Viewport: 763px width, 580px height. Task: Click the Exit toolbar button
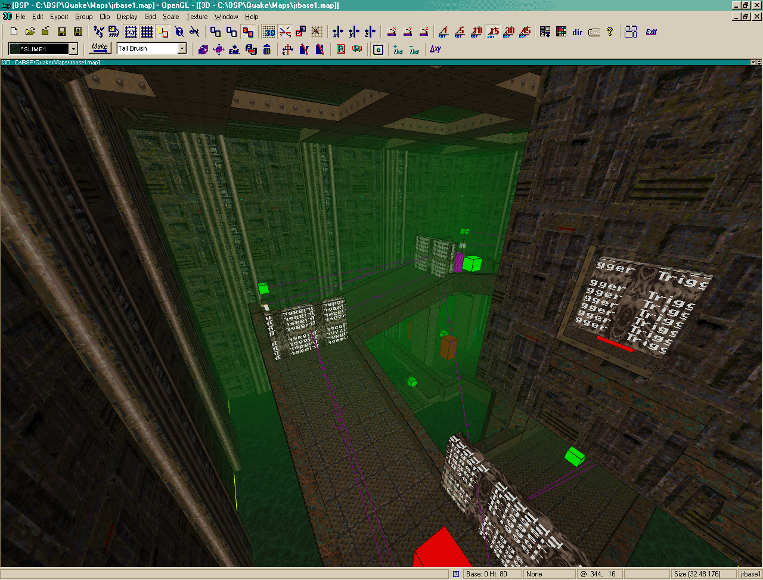[x=651, y=32]
